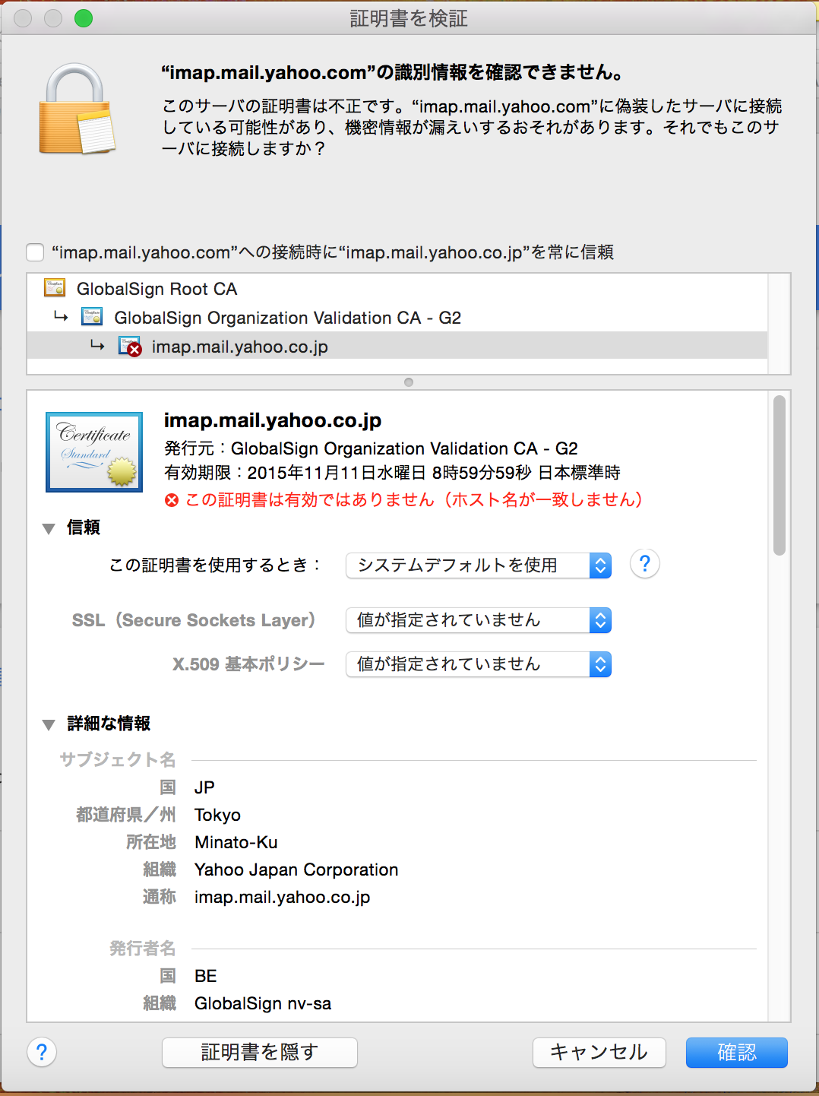Click subject country value JP
Image resolution: width=819 pixels, height=1096 pixels.
coord(204,787)
